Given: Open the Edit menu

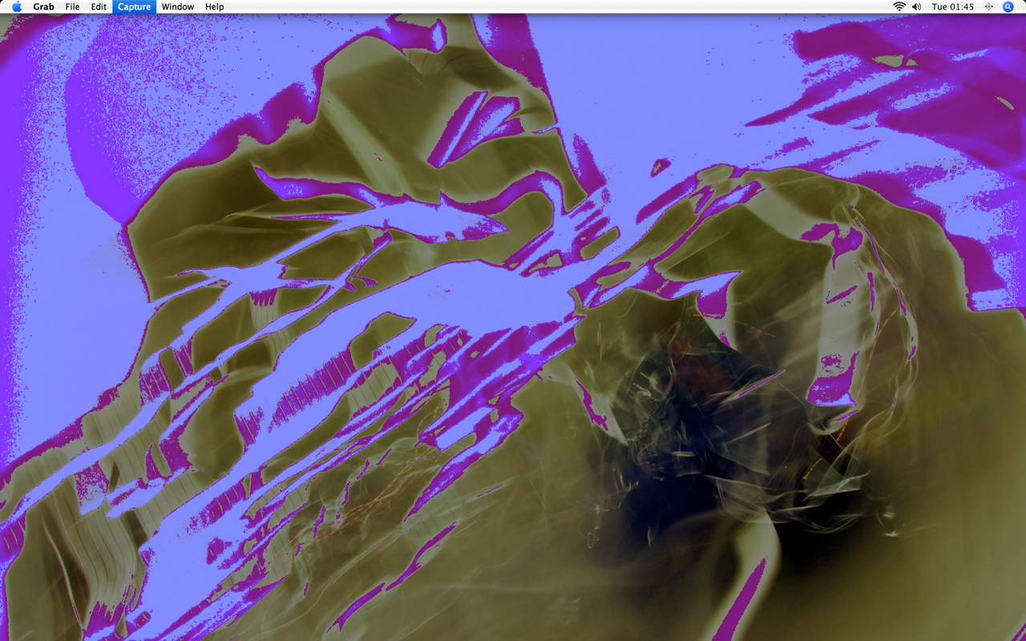Looking at the screenshot, I should click(x=99, y=6).
